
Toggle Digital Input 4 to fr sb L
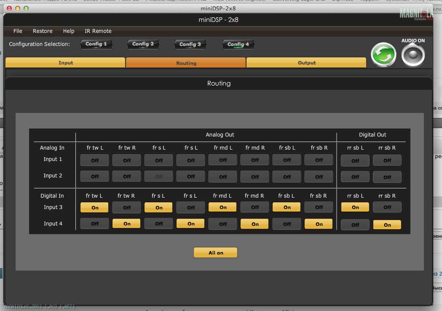(287, 224)
